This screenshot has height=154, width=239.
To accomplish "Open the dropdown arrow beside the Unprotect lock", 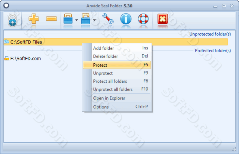I will (94, 20).
